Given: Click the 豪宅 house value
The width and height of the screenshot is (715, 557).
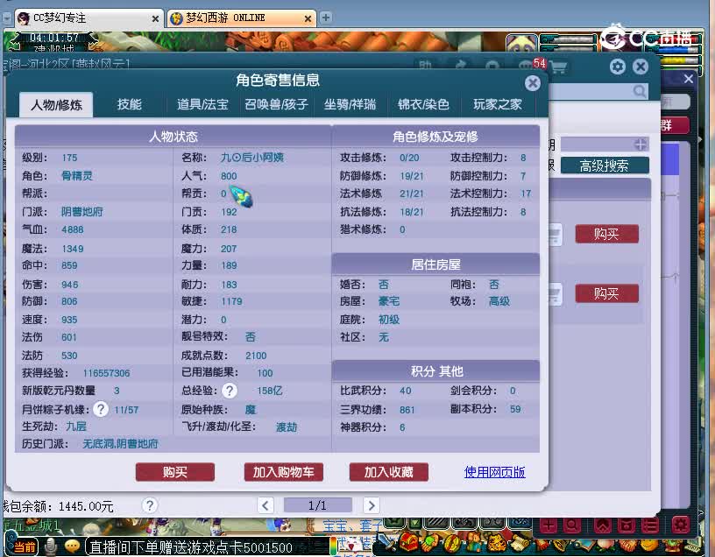Looking at the screenshot, I should [388, 301].
